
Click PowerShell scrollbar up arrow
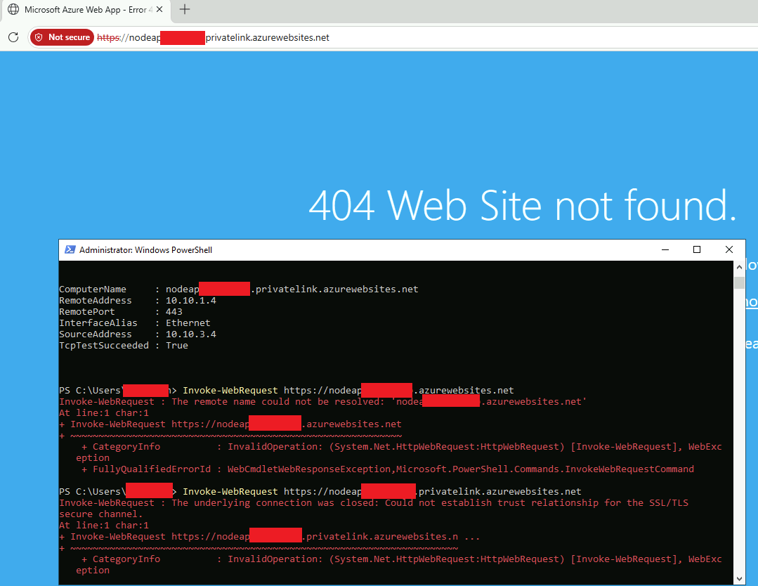[x=739, y=267]
